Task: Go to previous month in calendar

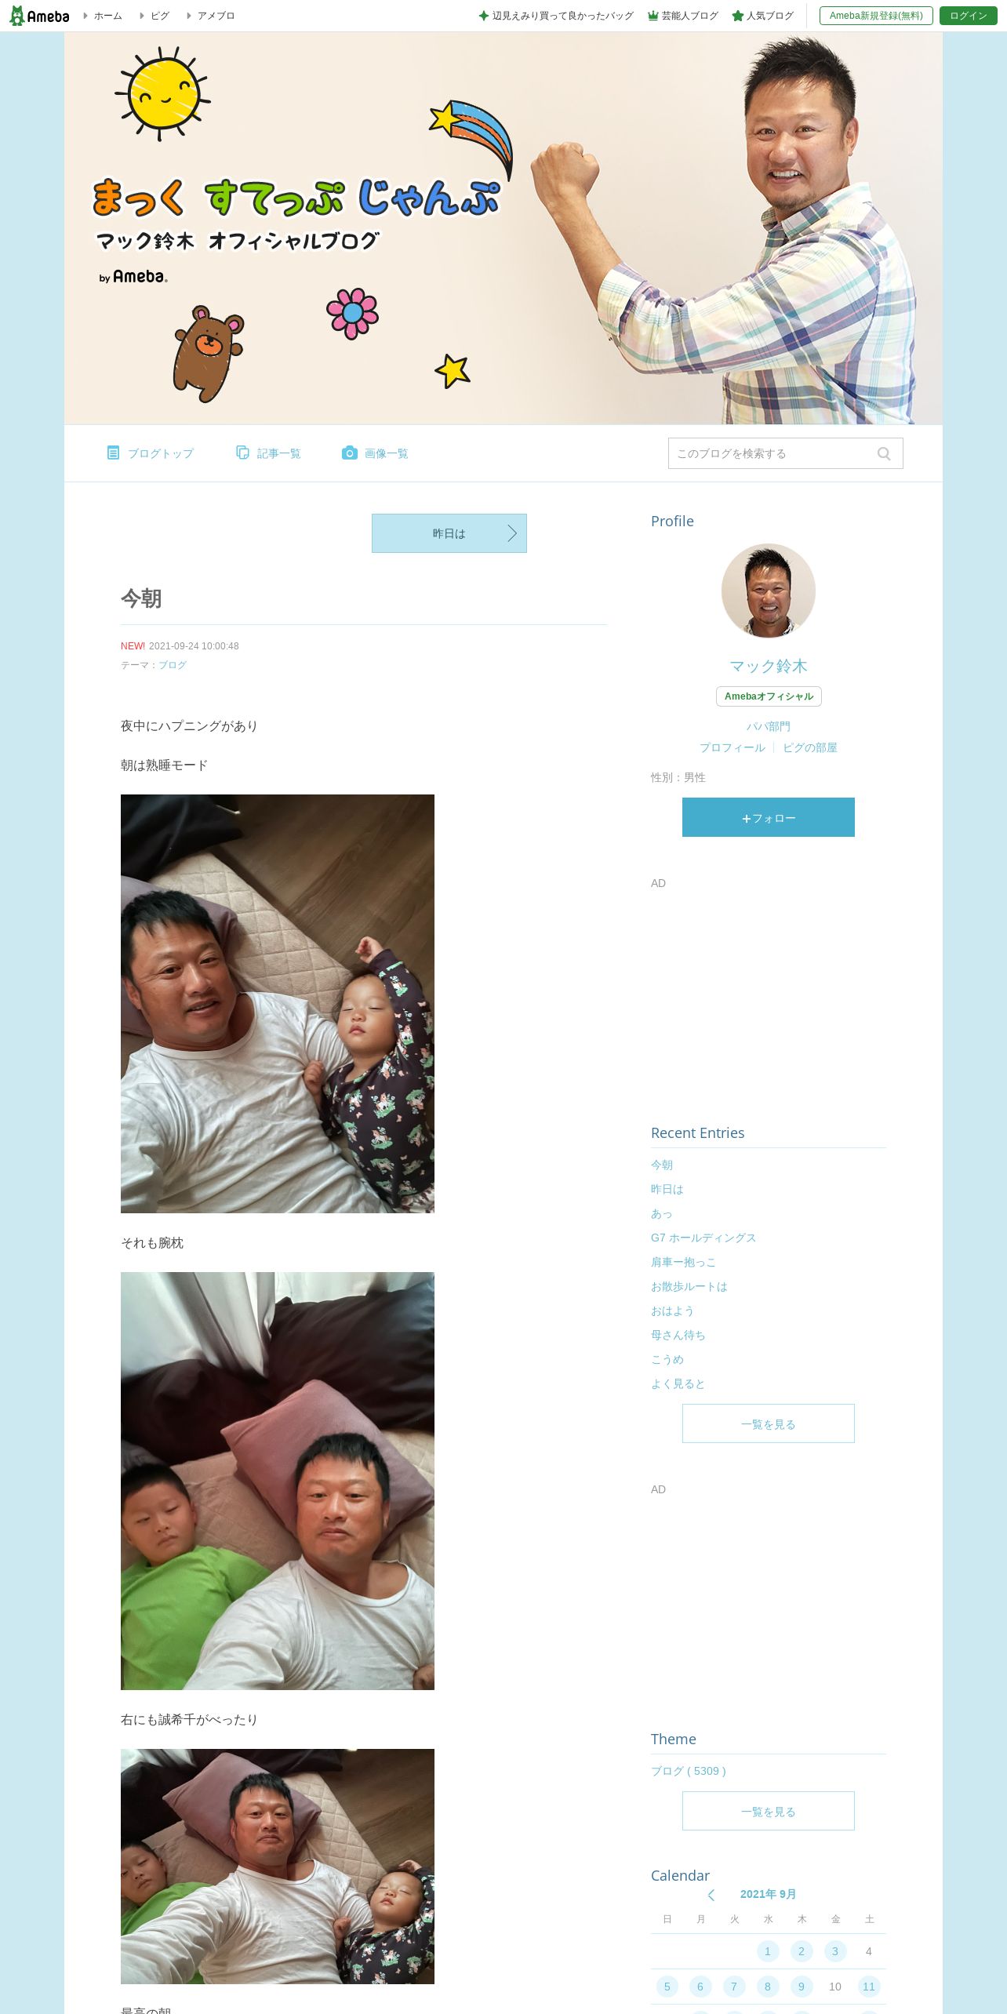Action: pos(711,1895)
